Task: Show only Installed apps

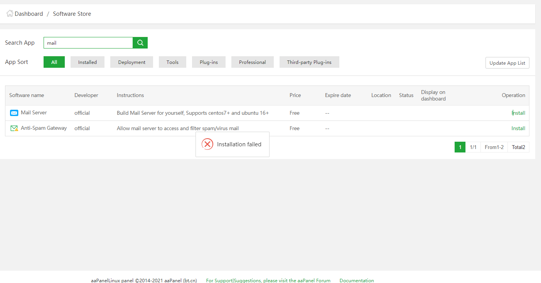Action: coord(88,62)
